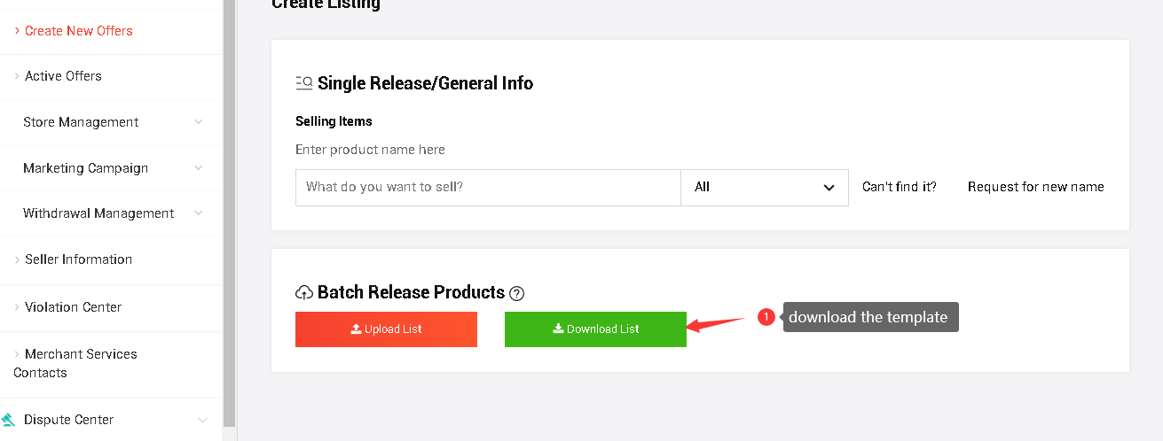This screenshot has height=441, width=1163.
Task: Open the Violation Center
Action: (73, 307)
